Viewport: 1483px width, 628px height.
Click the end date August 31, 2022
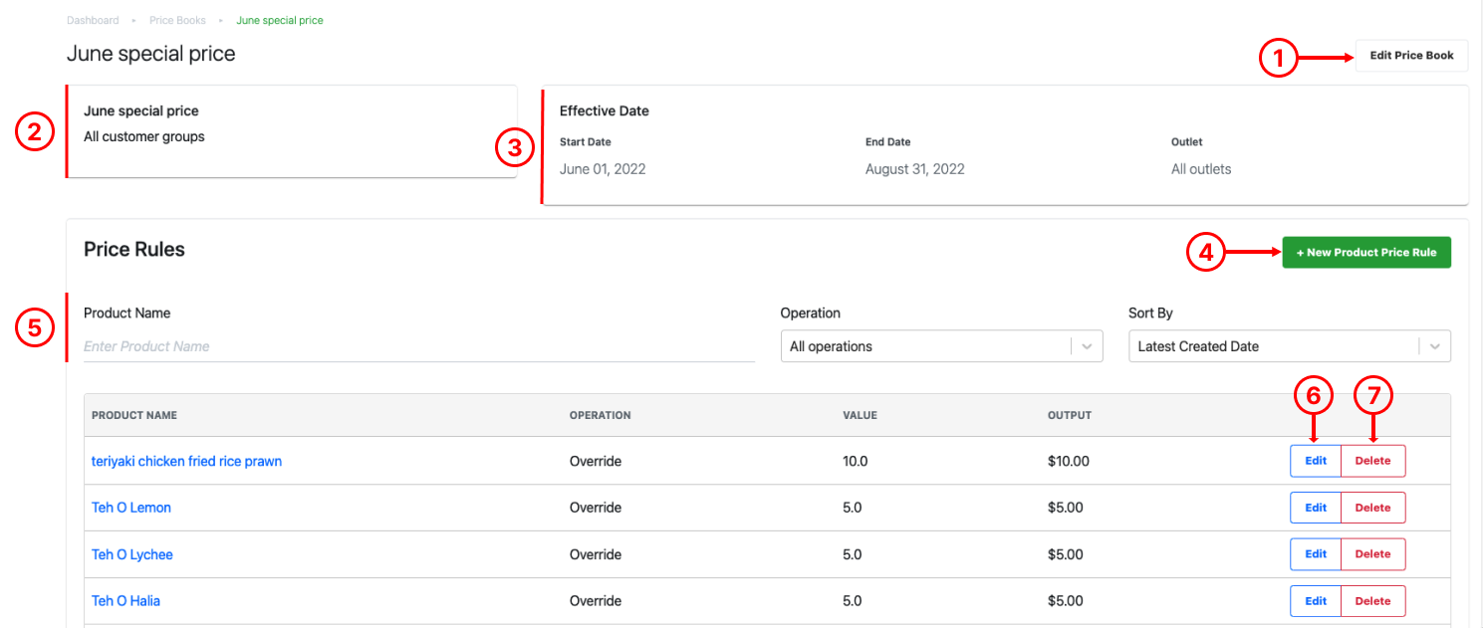(915, 169)
